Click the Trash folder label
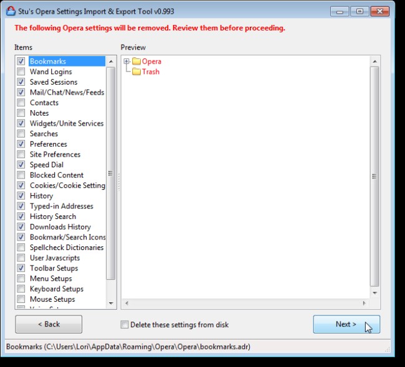This screenshot has height=367, width=405. tap(151, 72)
